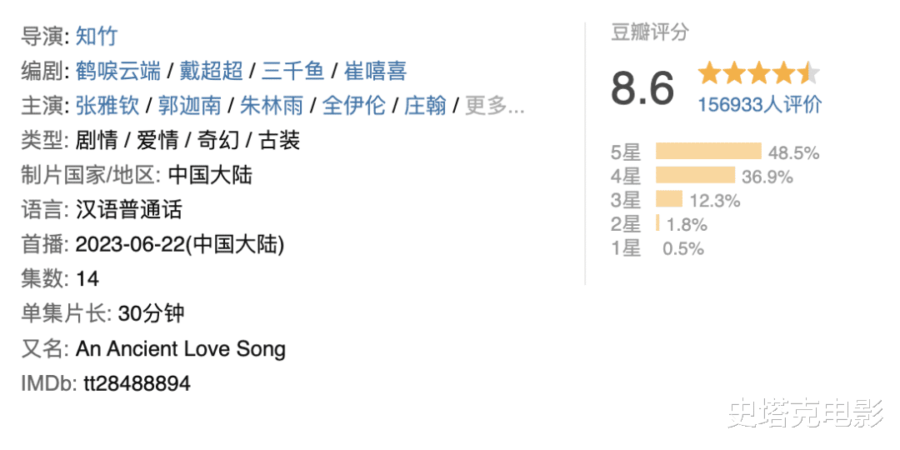Open director 知竹's profile link
900x450 pixels.
97,36
